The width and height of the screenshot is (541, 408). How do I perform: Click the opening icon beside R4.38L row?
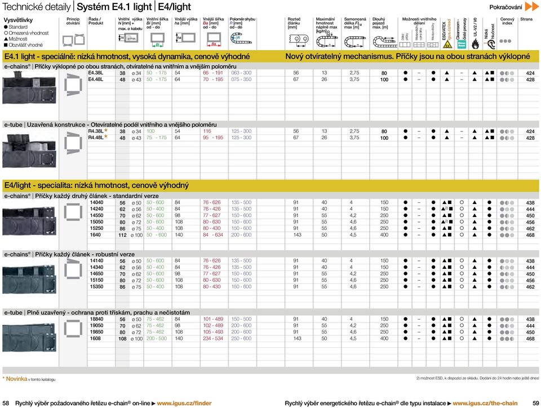click(x=73, y=143)
